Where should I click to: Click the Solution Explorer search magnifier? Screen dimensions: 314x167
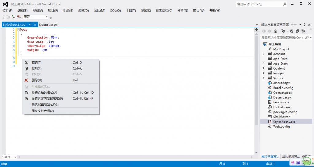pos(307,38)
